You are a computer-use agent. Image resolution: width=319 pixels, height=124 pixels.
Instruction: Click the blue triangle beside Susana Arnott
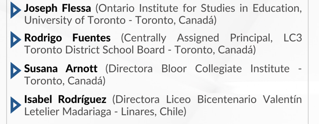(x=16, y=70)
